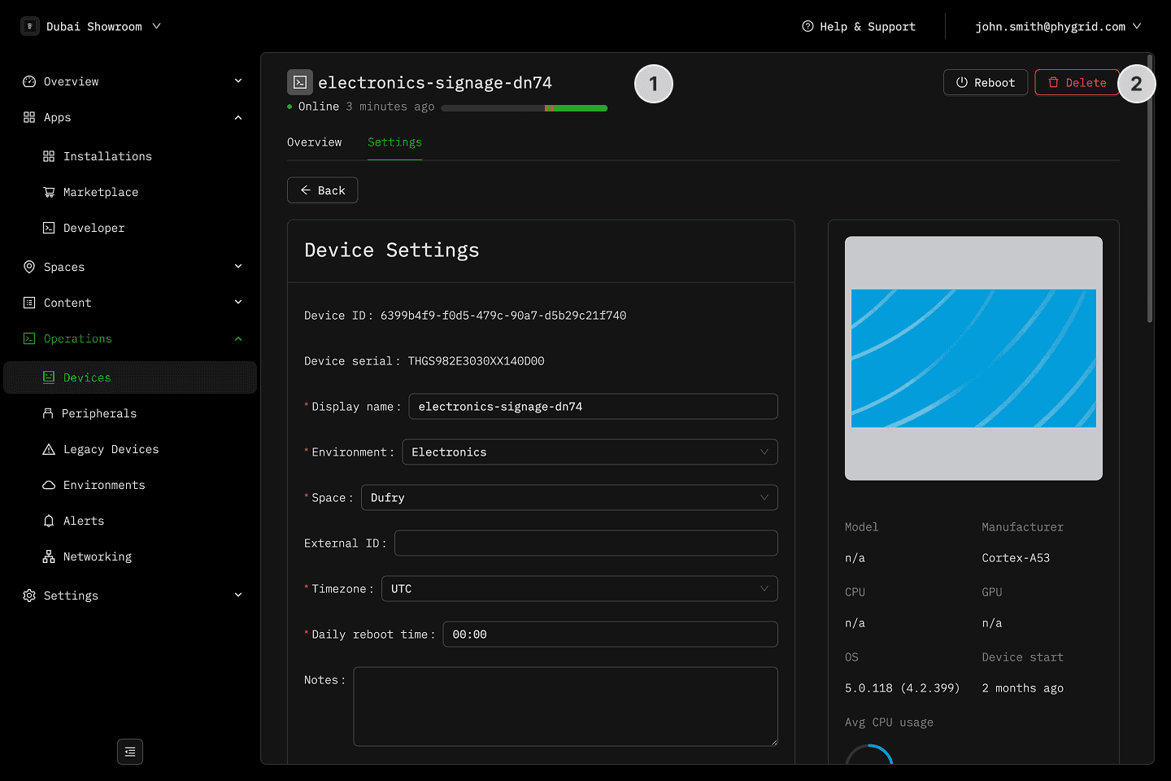Expand the Overview section chevron
Image resolution: width=1171 pixels, height=781 pixels.
tap(238, 81)
